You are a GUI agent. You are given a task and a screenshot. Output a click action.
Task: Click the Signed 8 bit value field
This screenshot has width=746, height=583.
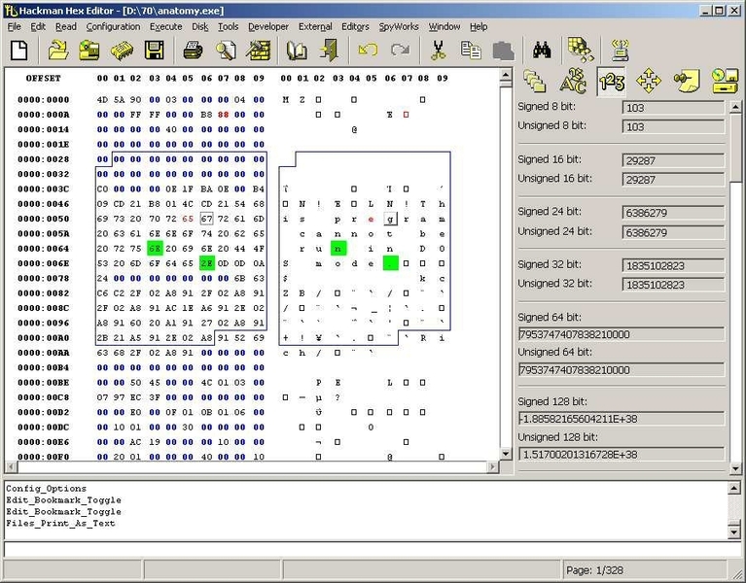[x=673, y=108]
